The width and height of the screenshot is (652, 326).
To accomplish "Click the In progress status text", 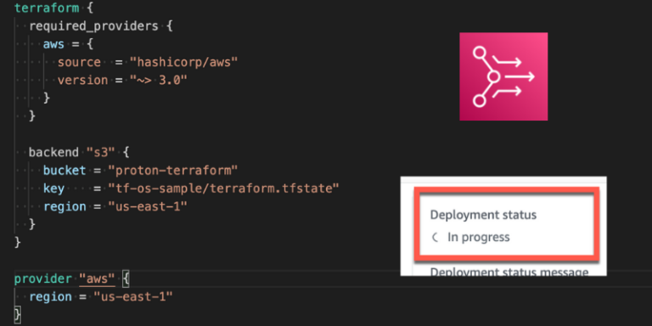I will [x=478, y=238].
